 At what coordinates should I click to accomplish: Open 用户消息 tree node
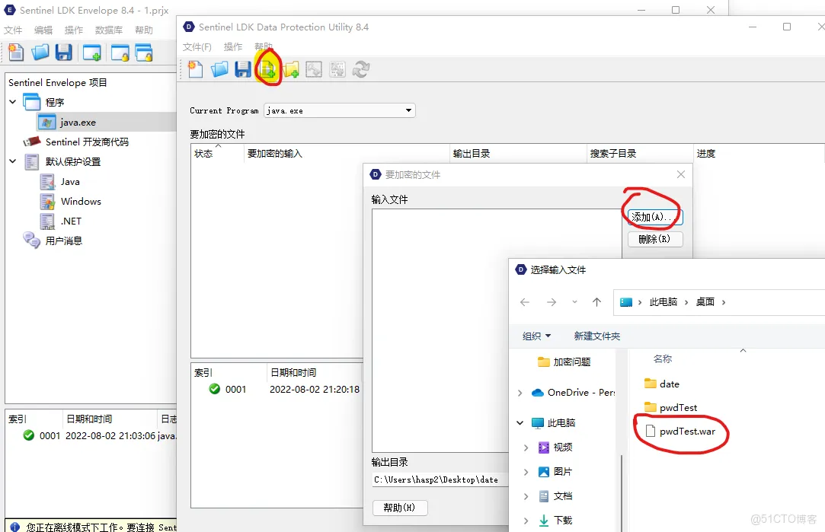pyautogui.click(x=64, y=241)
